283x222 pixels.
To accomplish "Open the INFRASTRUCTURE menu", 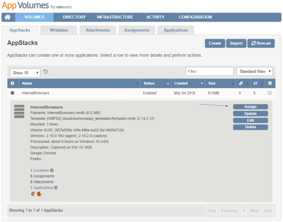I will [x=115, y=17].
